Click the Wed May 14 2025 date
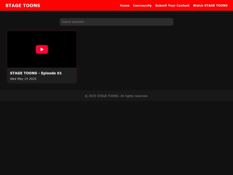 click(x=23, y=79)
